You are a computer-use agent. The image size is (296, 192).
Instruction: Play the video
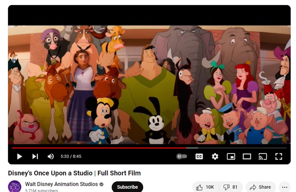19,156
